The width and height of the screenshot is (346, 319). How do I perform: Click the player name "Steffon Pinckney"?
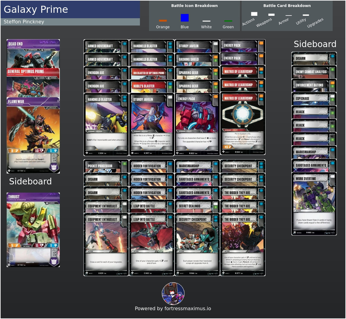(x=24, y=22)
